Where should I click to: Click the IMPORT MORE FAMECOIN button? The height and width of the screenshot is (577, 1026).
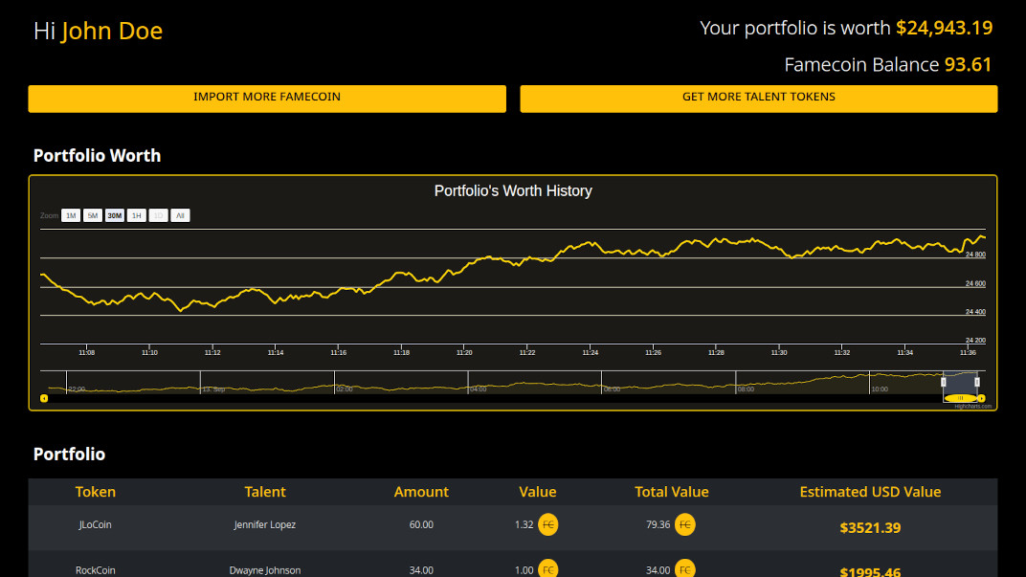click(x=267, y=99)
